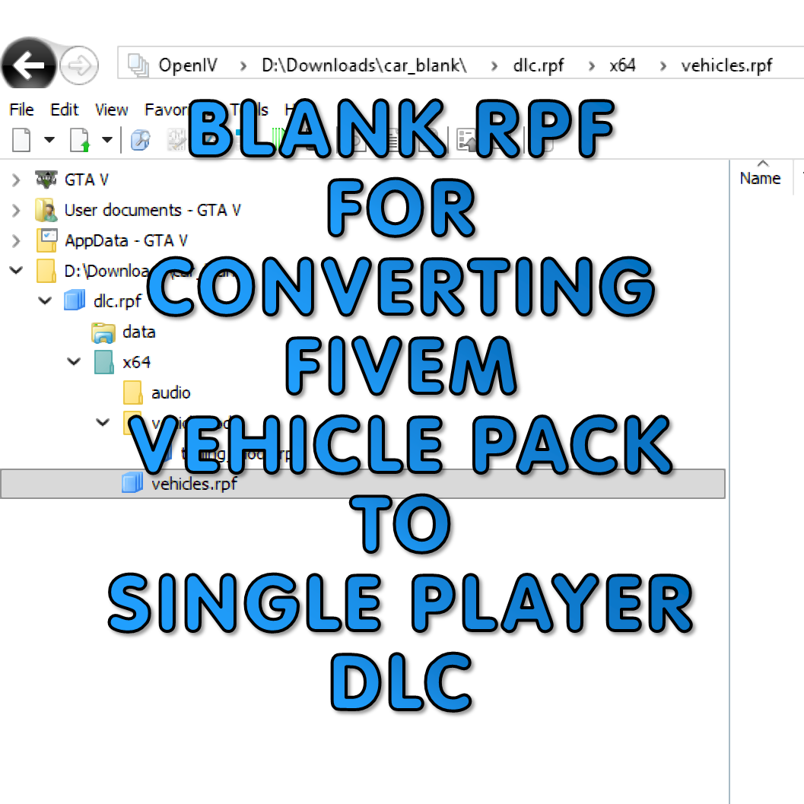This screenshot has width=804, height=804.
Task: Select the GTA V tree icon
Action: pyautogui.click(x=46, y=180)
